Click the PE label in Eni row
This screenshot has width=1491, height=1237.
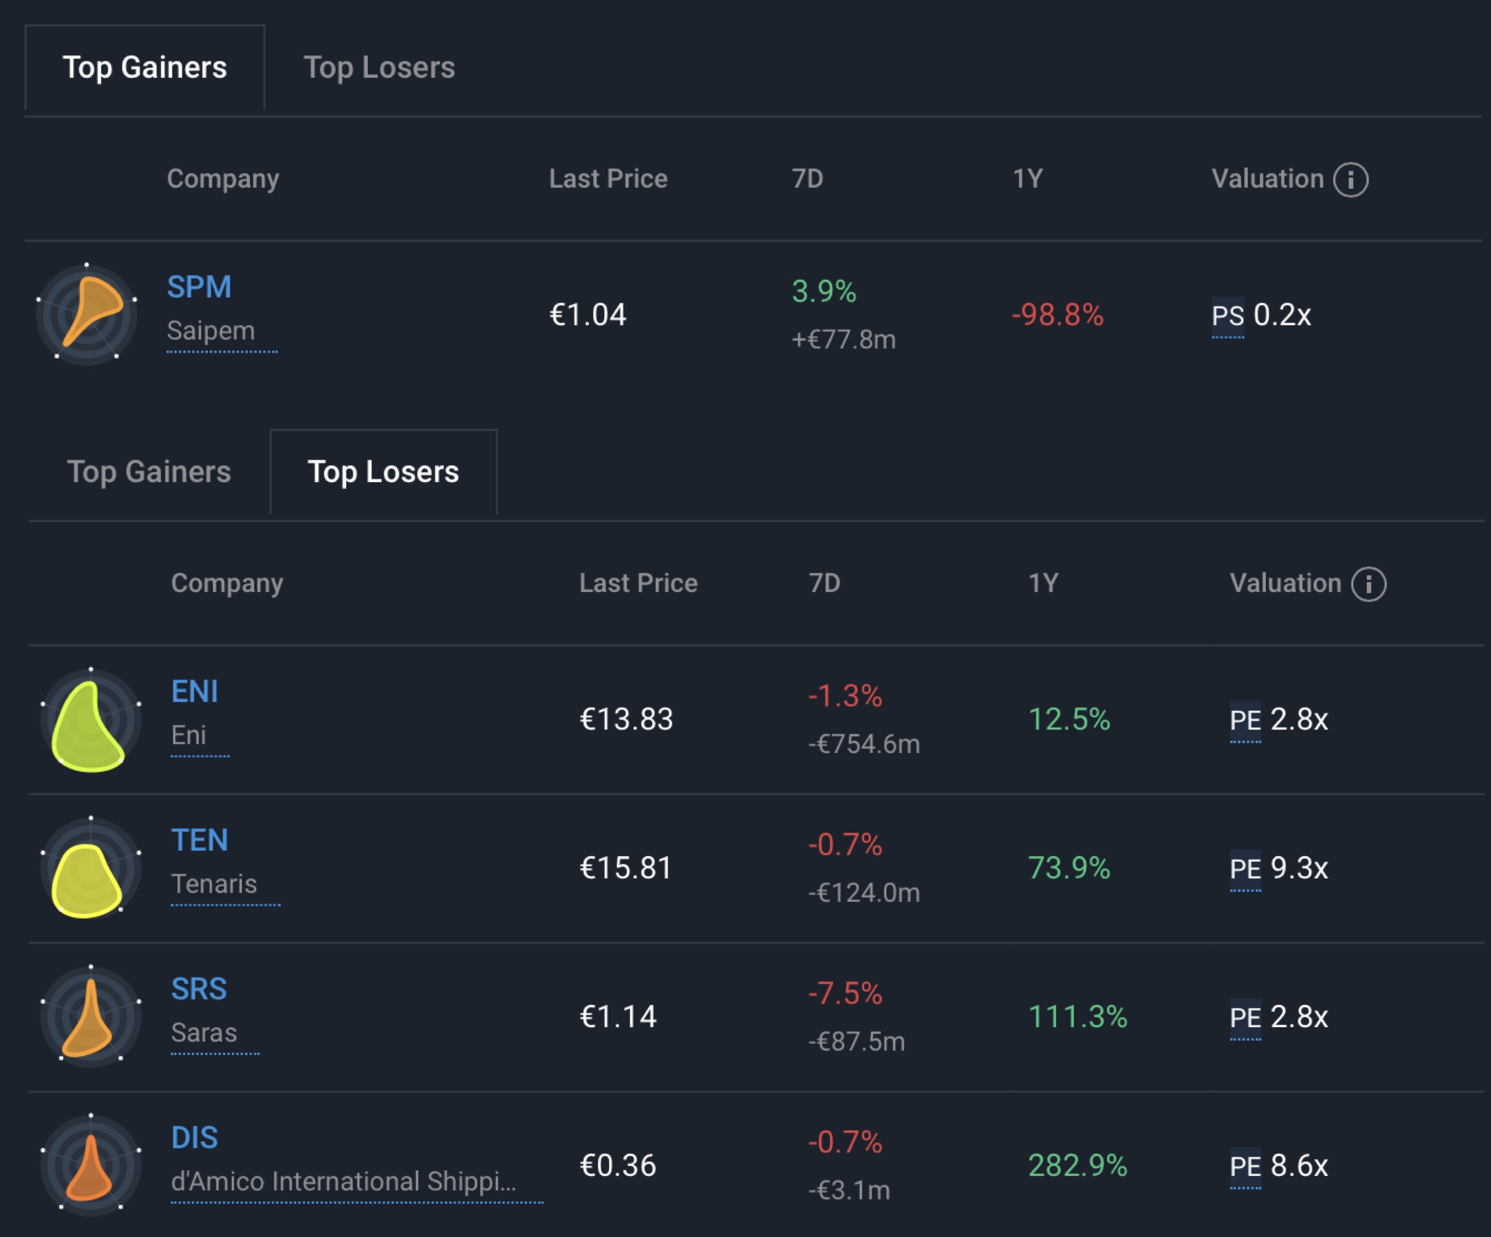point(1245,720)
